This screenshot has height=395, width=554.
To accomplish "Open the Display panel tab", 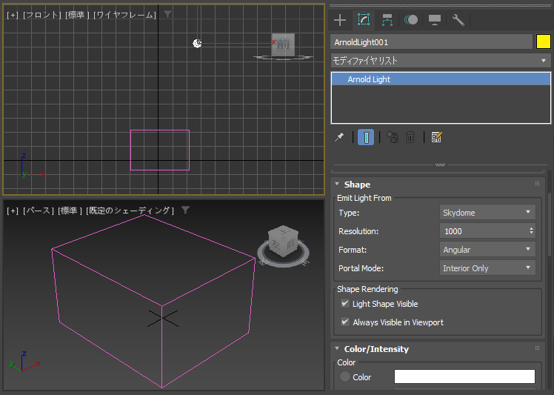I will coord(435,20).
